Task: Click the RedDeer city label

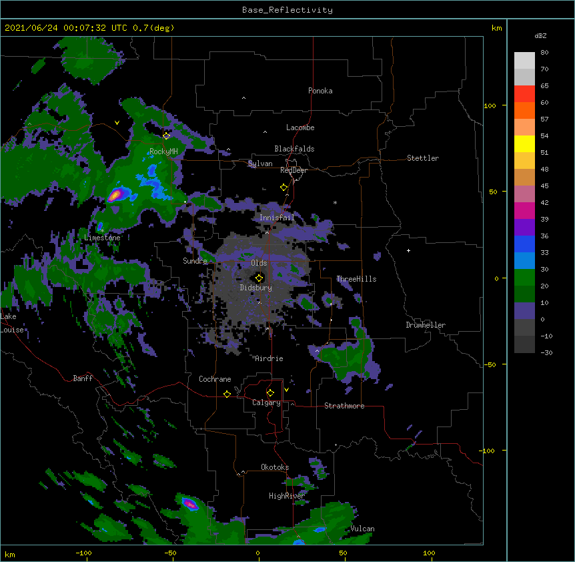Action: pos(294,170)
